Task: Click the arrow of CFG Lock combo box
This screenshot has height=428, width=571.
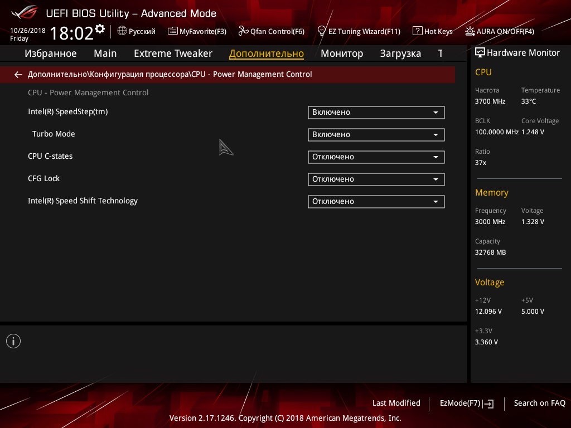Action: [435, 179]
